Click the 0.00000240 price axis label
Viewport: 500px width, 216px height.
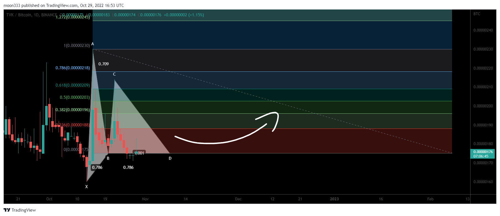(483, 30)
